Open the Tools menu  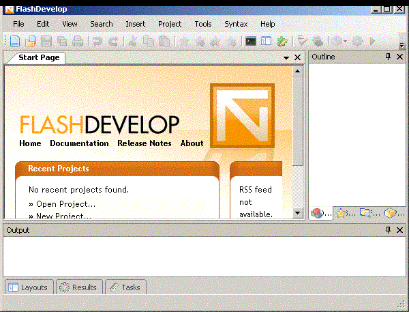coord(203,24)
